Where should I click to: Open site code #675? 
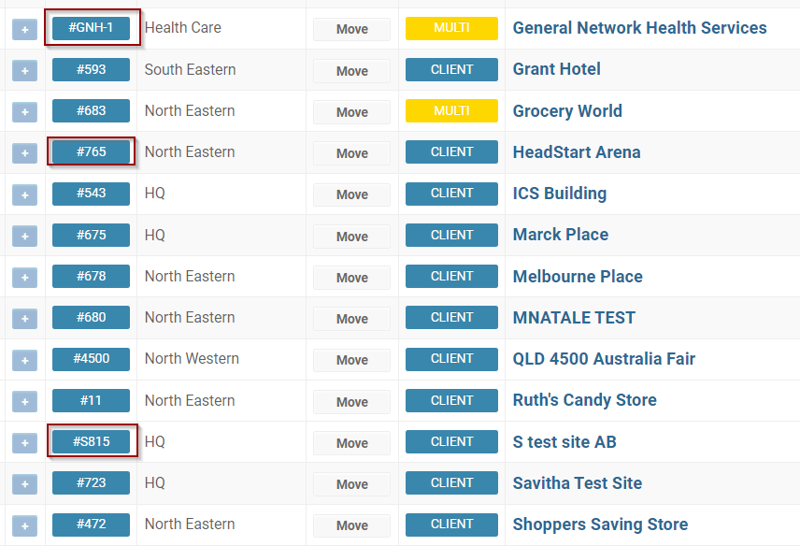tap(91, 236)
